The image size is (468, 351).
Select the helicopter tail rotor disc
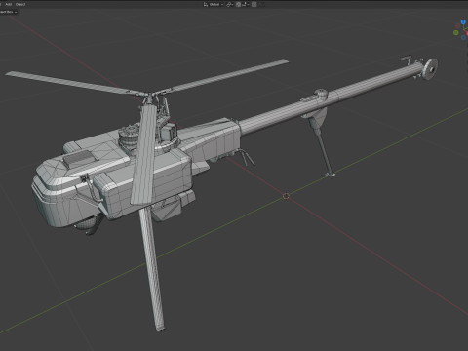coord(430,69)
